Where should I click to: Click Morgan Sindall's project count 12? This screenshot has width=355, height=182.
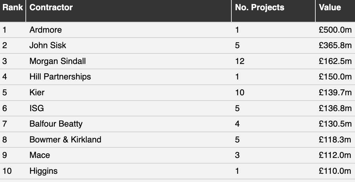click(240, 61)
